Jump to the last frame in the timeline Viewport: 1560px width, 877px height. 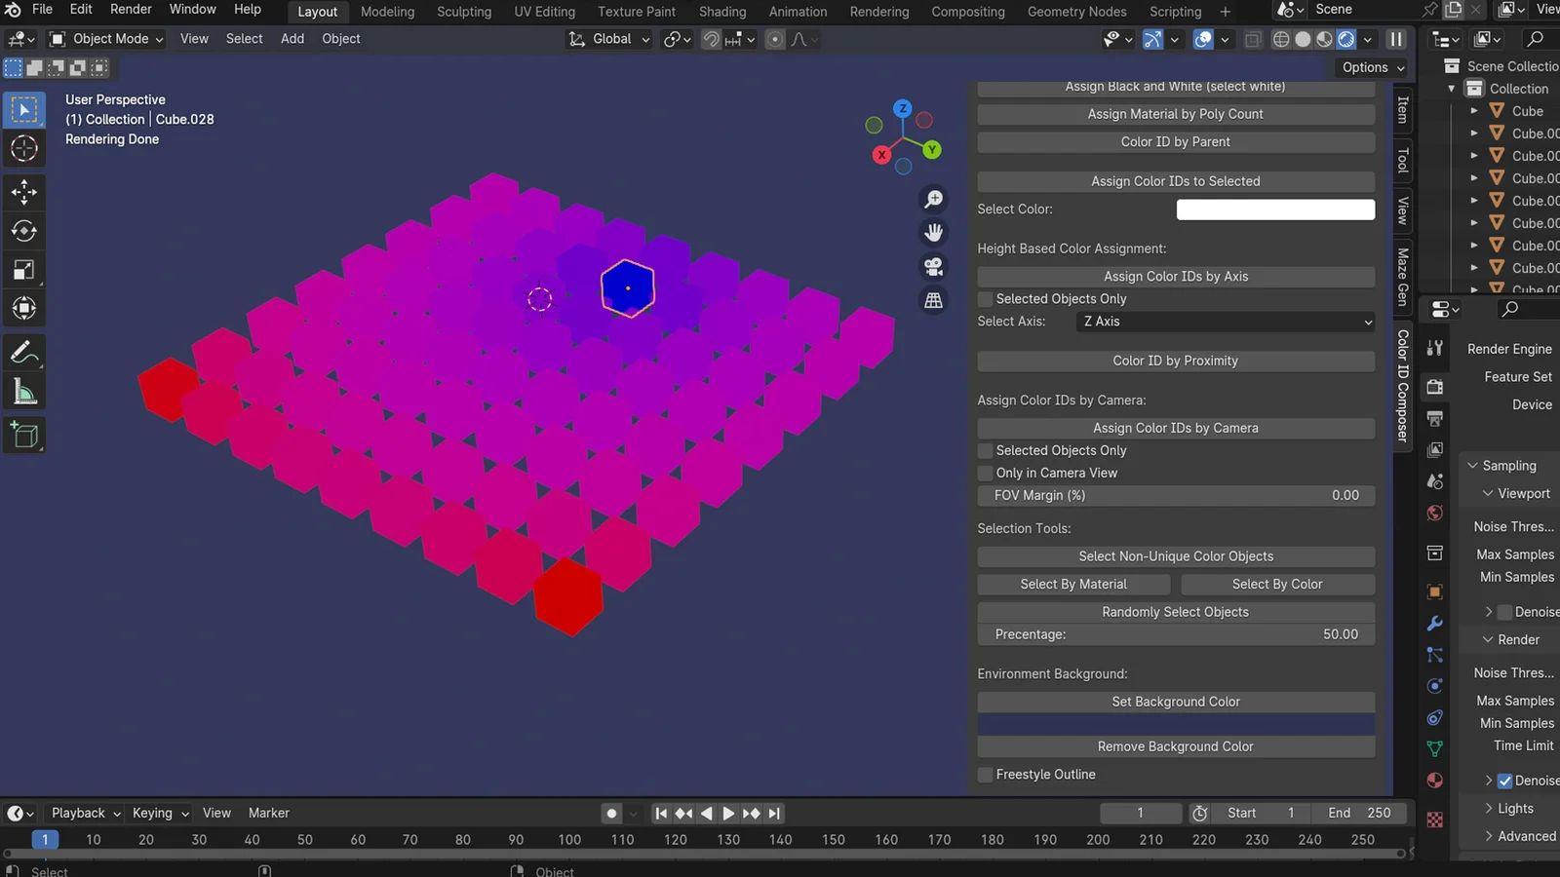(x=774, y=813)
